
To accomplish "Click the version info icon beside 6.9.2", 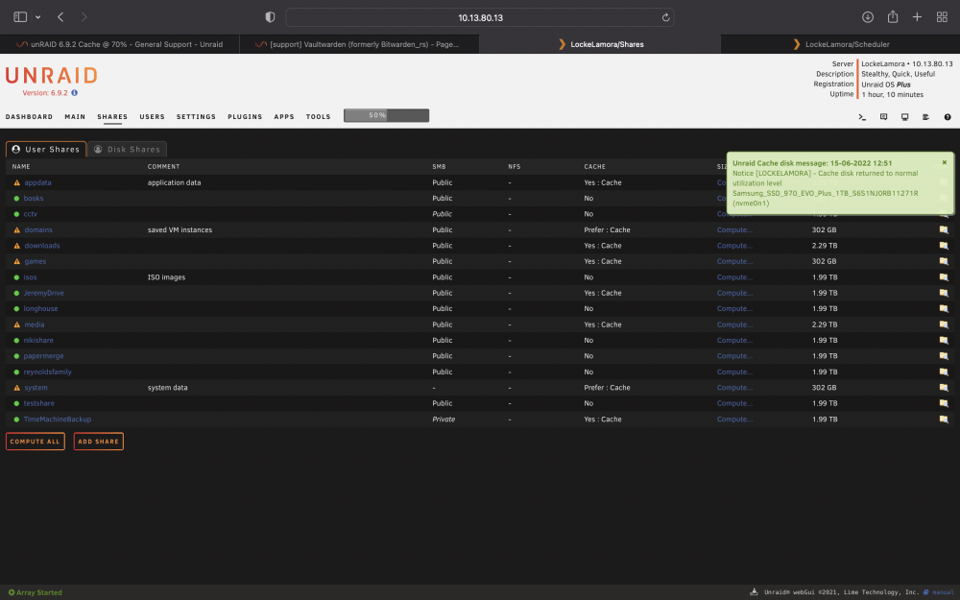I will (x=75, y=93).
